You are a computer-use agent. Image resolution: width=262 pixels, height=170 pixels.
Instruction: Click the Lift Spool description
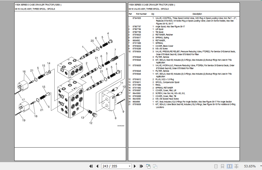tap(159, 29)
